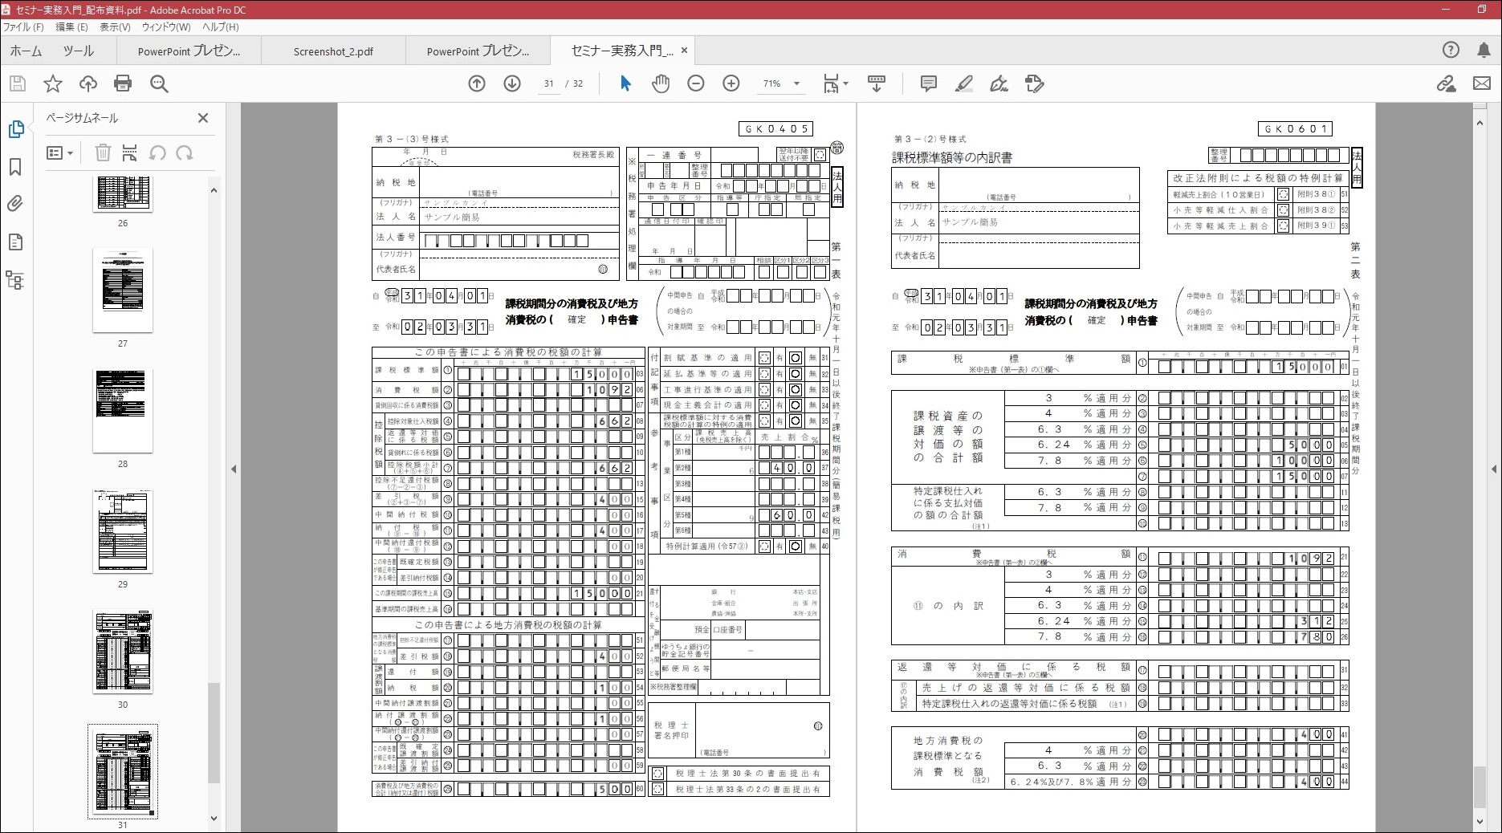Open the Attachments paperclip panel
Viewport: 1502px width, 833px height.
point(15,204)
